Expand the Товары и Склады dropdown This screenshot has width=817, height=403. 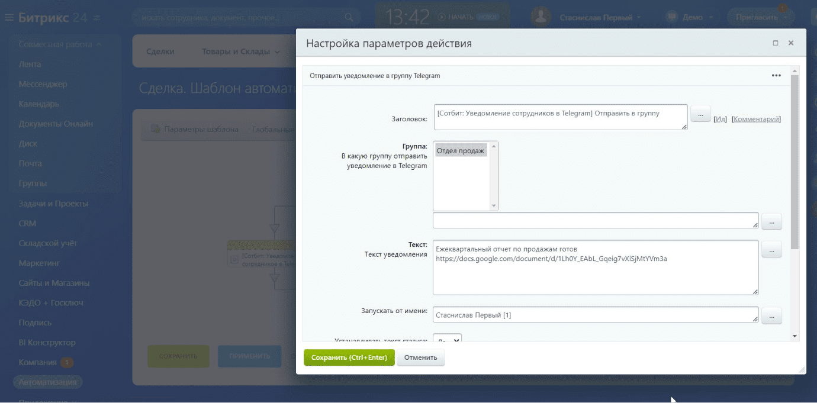241,51
